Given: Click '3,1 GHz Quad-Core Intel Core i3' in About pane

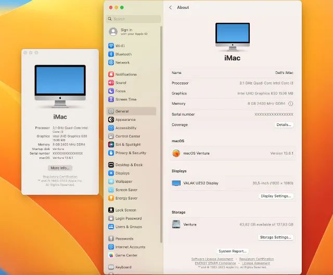Looking at the screenshot, I should pos(266,83).
